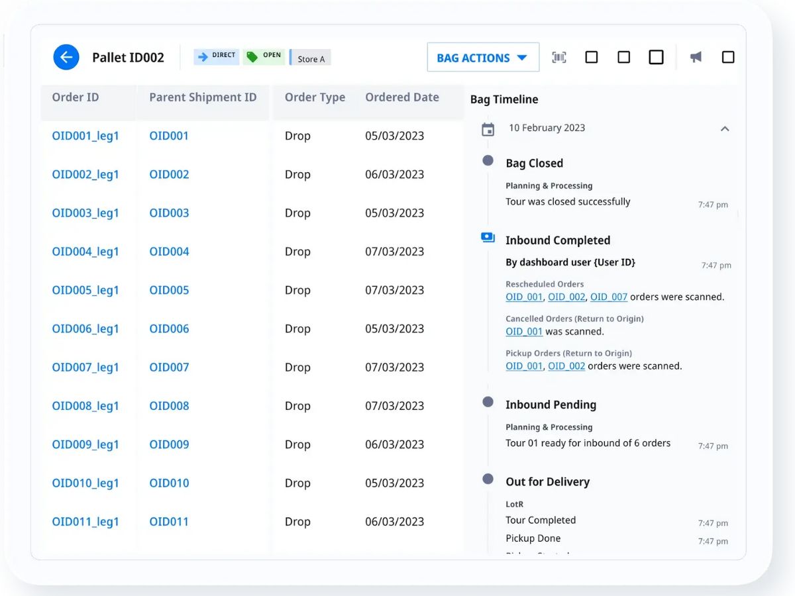795x596 pixels.
Task: Tick the checkbox right of the megaphone
Action: (x=728, y=58)
